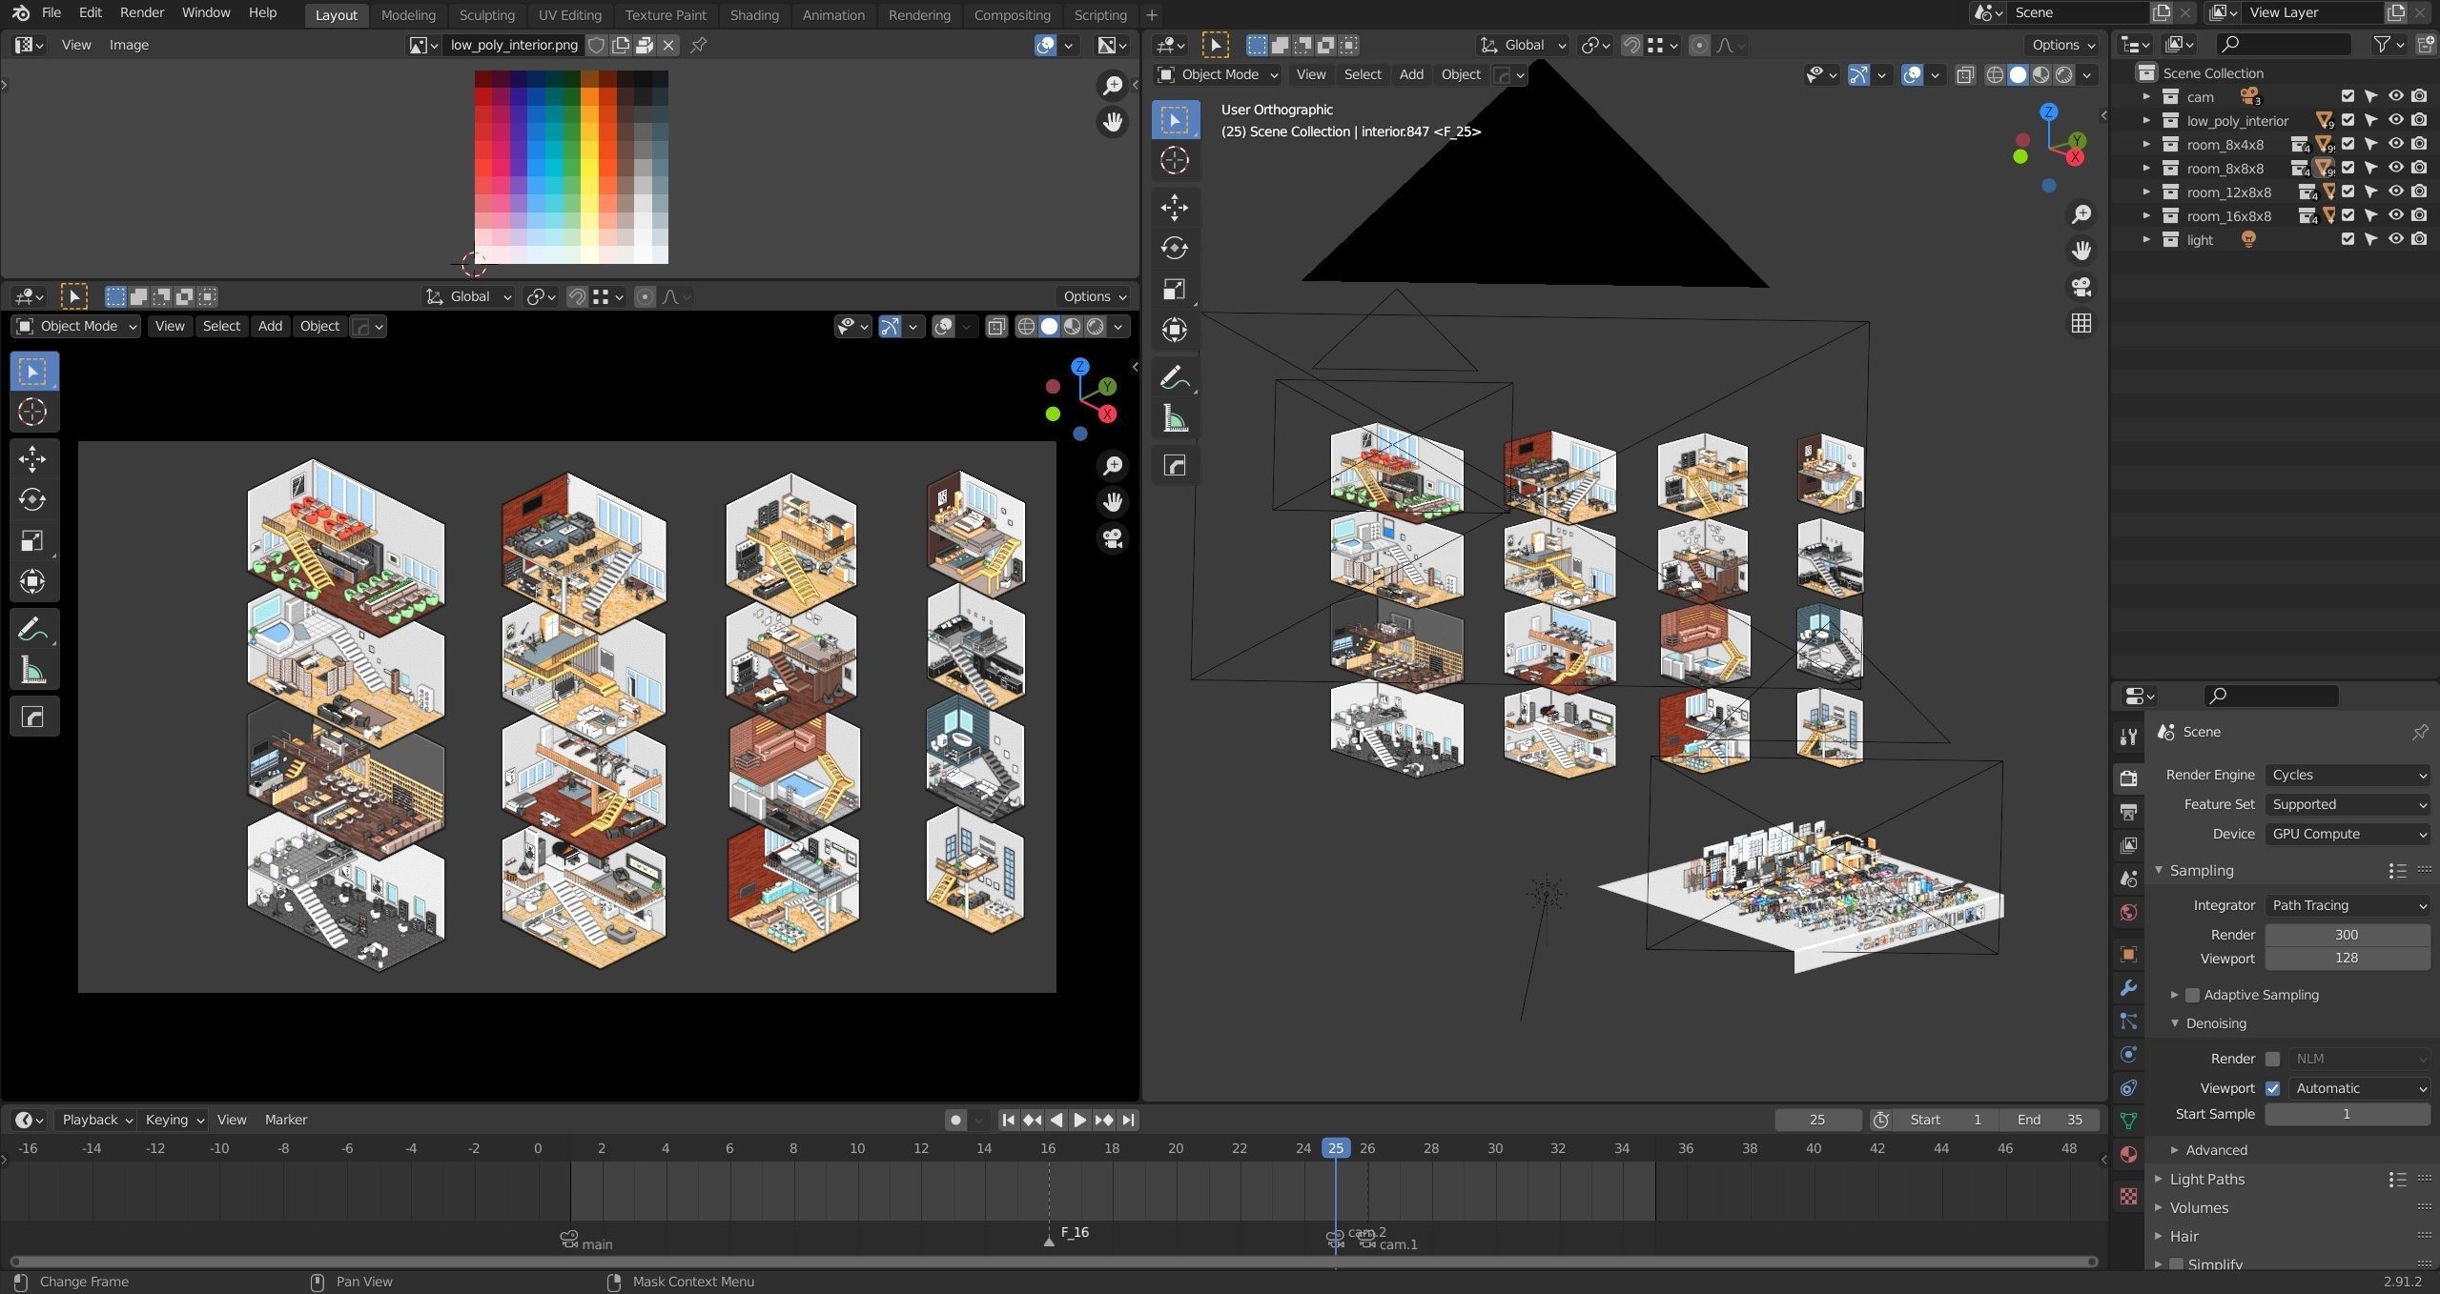
Task: Open the Material properties tab
Action: pos(2128,1154)
